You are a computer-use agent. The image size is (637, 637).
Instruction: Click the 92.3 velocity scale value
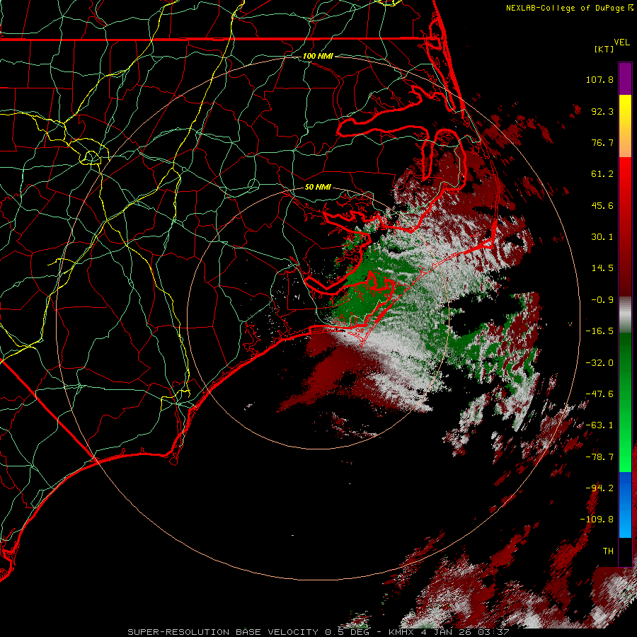tap(602, 111)
